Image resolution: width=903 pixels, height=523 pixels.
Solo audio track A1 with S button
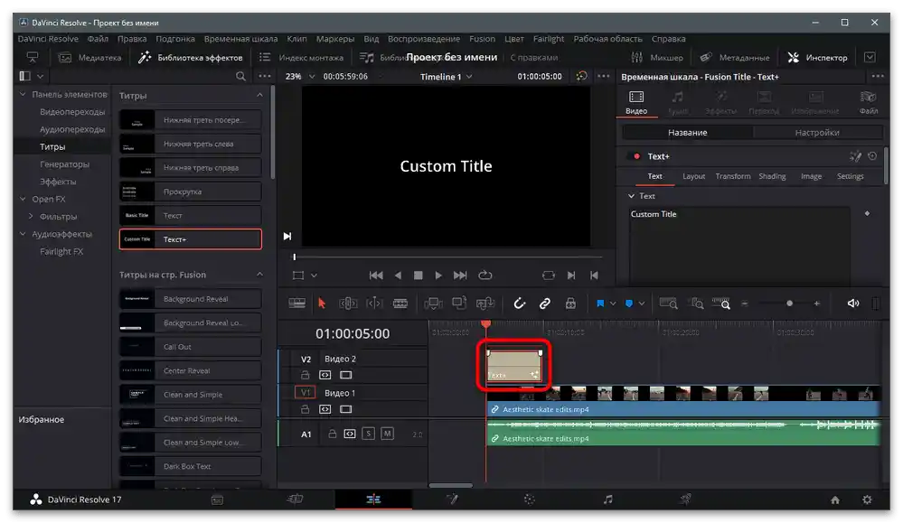(368, 434)
